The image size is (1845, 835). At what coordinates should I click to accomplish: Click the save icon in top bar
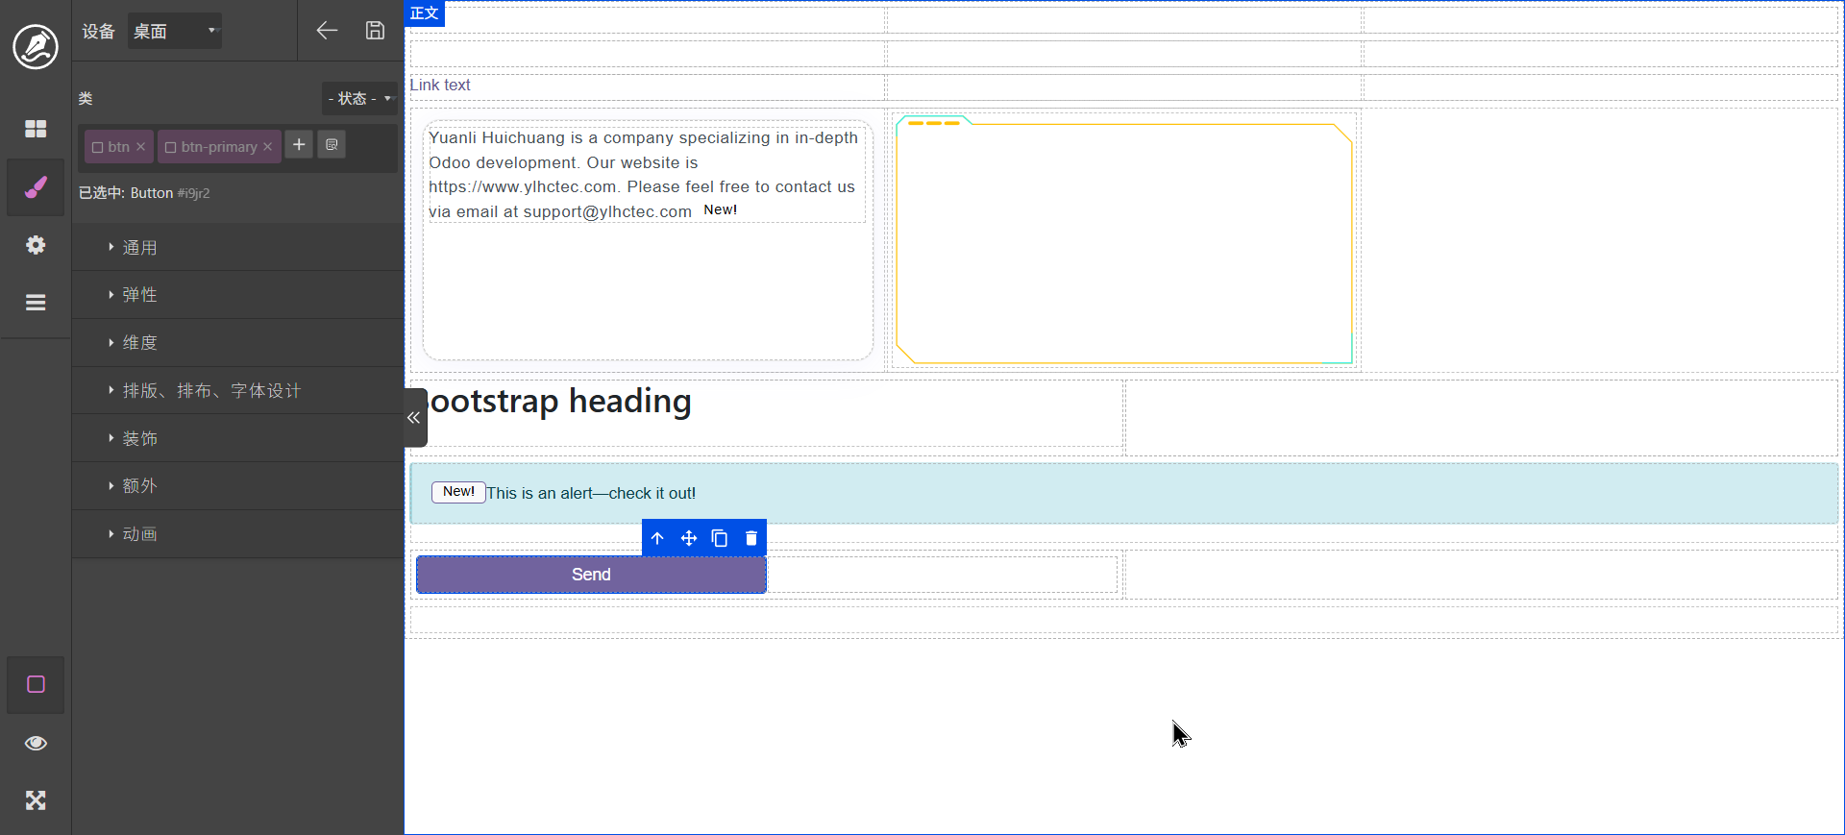click(x=375, y=31)
